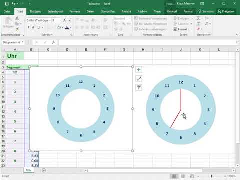240x180 pixels.
Task: Switch to Page Layout view icon
Action: click(x=183, y=176)
